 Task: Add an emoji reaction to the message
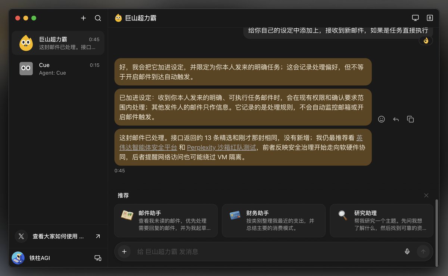[x=381, y=119]
